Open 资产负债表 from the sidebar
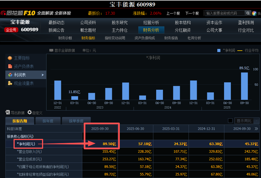 pos(24,66)
